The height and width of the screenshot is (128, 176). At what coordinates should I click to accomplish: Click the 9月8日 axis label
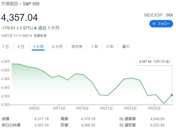point(34,108)
